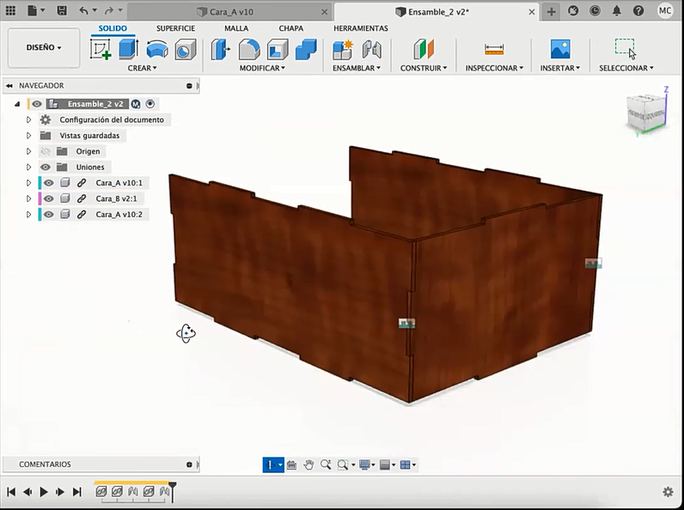
Task: Switch to the HERRAMIENTAS tab
Action: pos(361,28)
